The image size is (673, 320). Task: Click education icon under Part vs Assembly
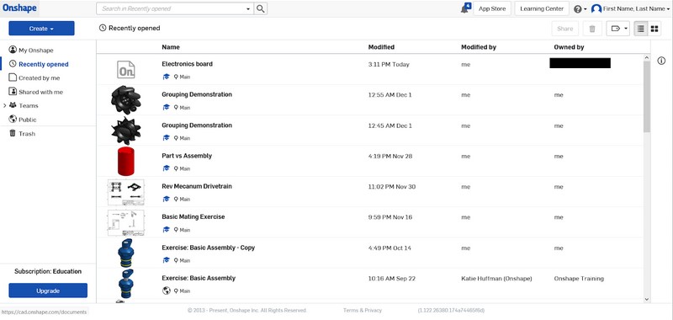(166, 168)
